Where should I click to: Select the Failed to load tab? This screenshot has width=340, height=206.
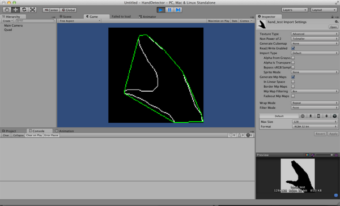click(121, 16)
